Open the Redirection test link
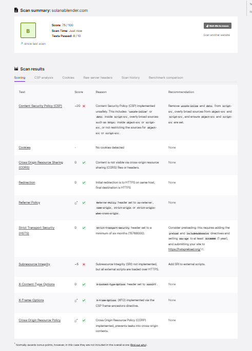This screenshot has height=351, width=252. coord(27,182)
